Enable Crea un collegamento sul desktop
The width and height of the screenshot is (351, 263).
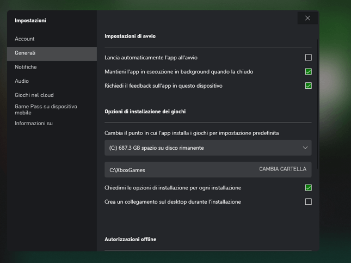pyautogui.click(x=309, y=202)
